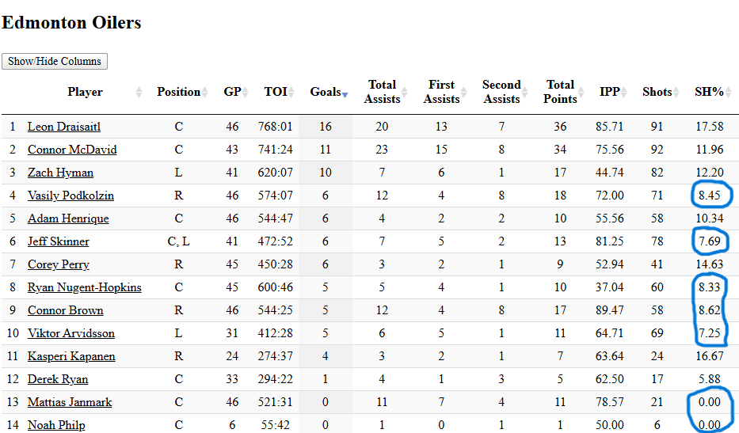Open Mattias Janmark player link
The width and height of the screenshot is (739, 433).
click(x=70, y=402)
